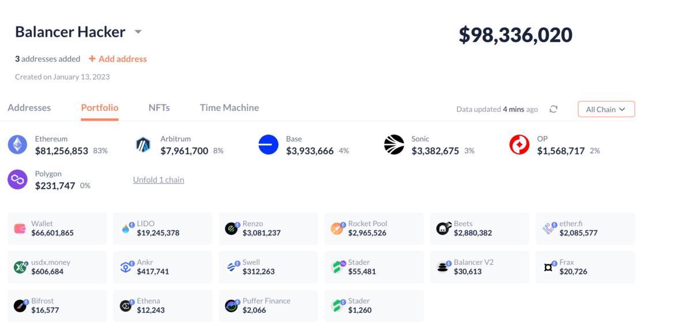Viewport: 692px width, 329px height.
Task: Select the OP chain icon
Action: click(x=519, y=144)
